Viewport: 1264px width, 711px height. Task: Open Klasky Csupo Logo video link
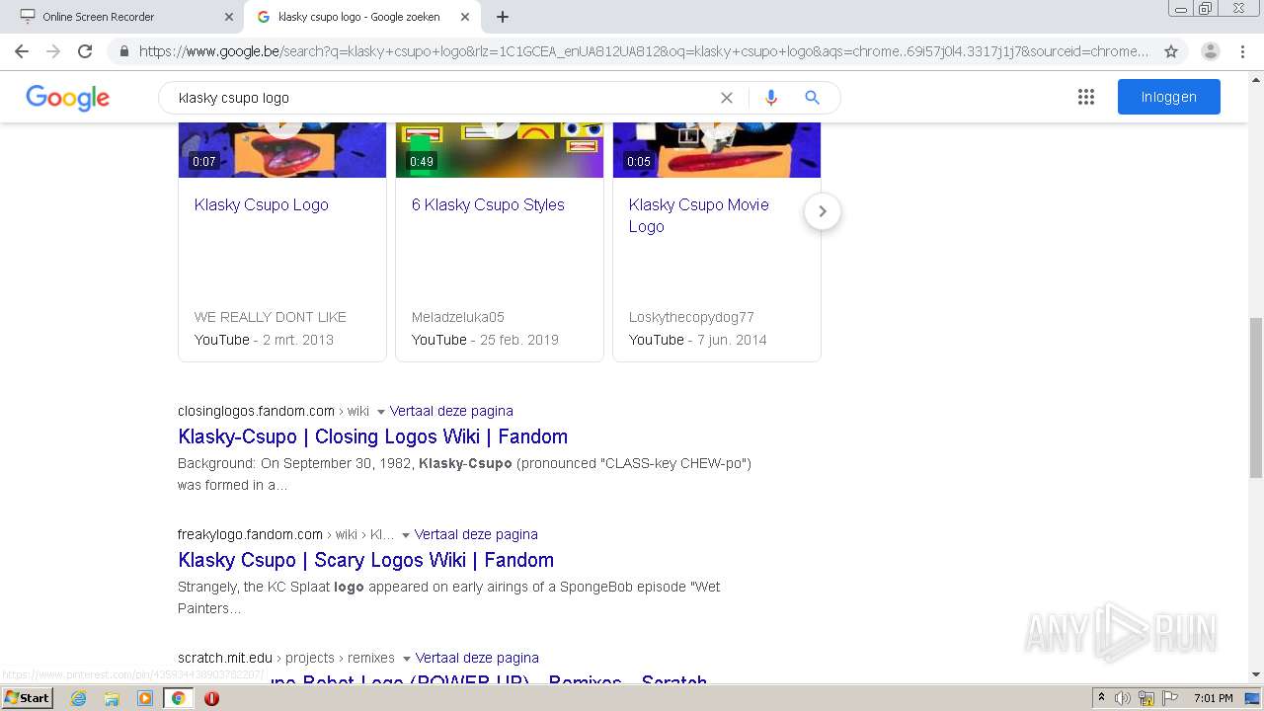coord(262,204)
